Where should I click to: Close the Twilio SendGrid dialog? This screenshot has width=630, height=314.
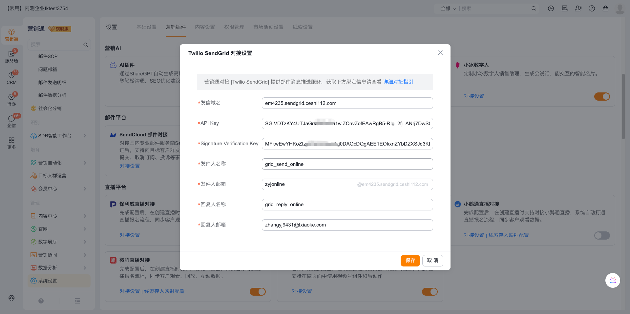coord(440,53)
